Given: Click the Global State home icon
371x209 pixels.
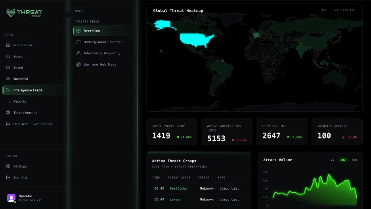Looking at the screenshot, I should (x=8, y=45).
